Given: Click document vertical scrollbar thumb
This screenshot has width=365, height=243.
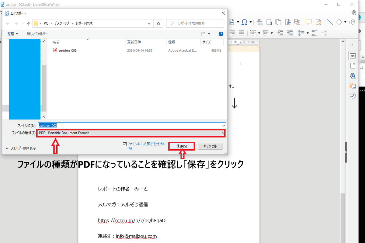Looking at the screenshot, I should click(342, 217).
